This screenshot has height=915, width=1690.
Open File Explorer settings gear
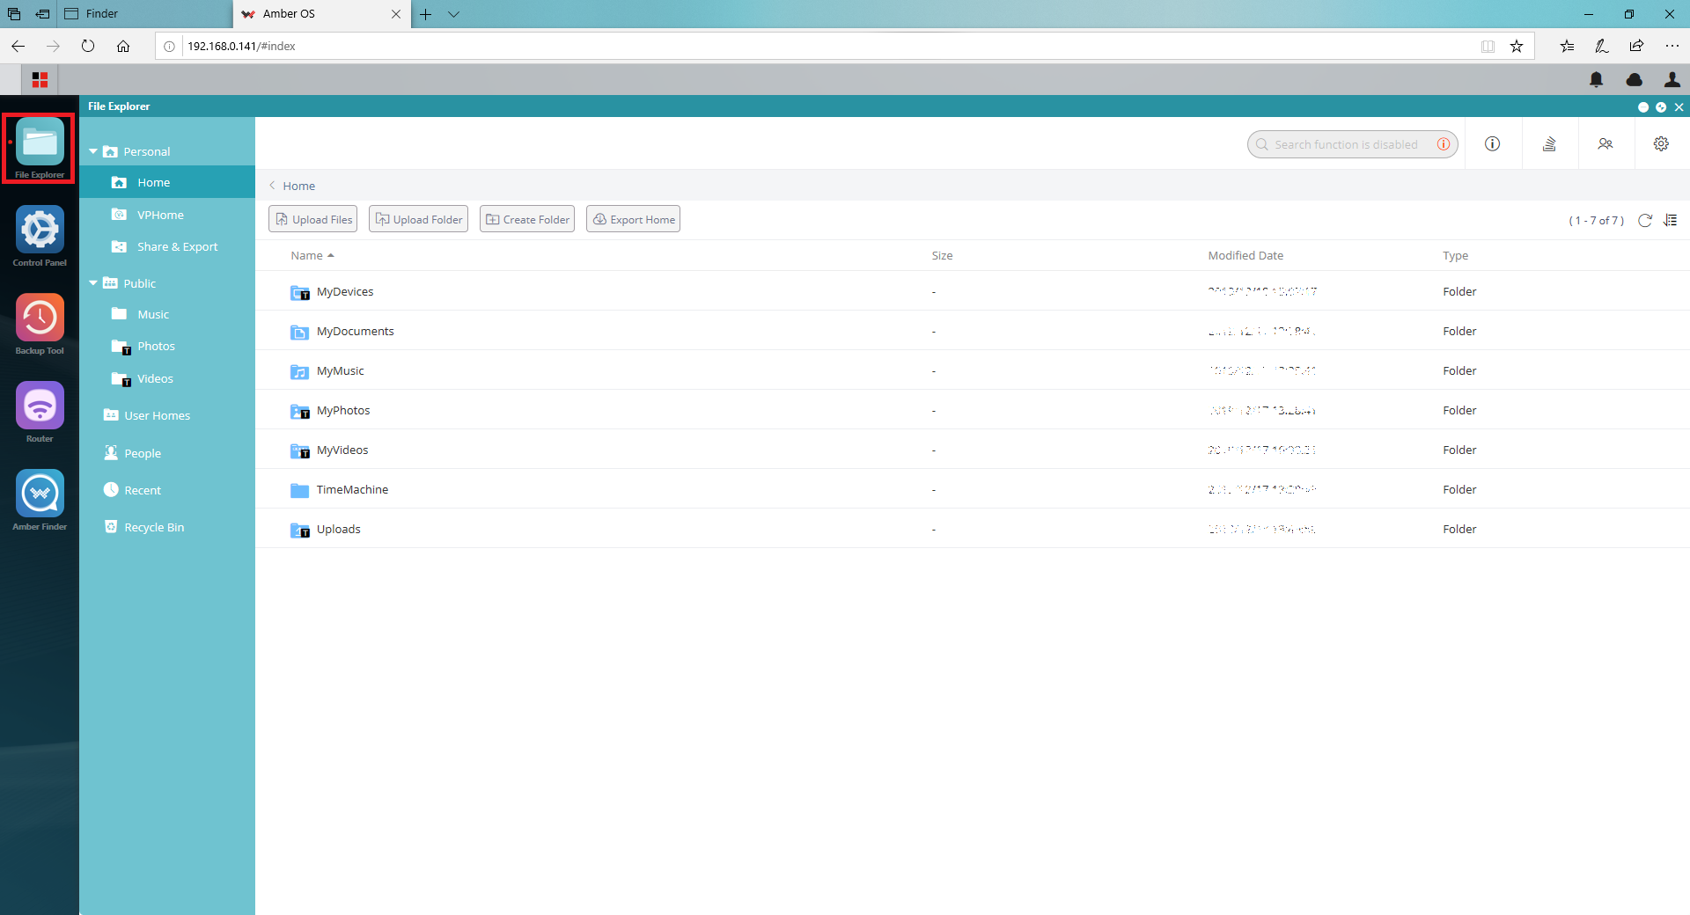[x=1661, y=143]
